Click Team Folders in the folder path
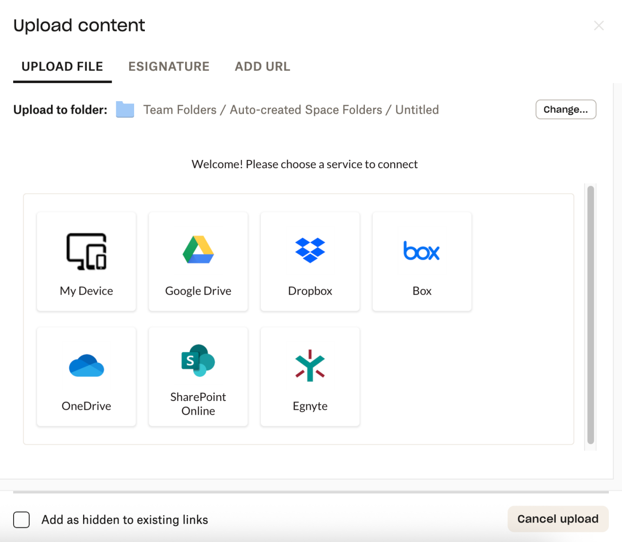The image size is (622, 542). point(180,110)
